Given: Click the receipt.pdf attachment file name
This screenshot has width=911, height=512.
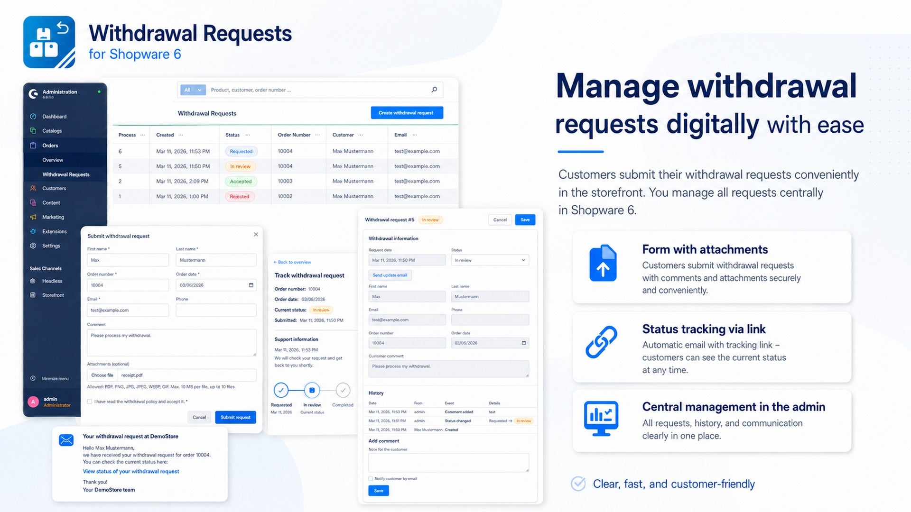Looking at the screenshot, I should [132, 375].
